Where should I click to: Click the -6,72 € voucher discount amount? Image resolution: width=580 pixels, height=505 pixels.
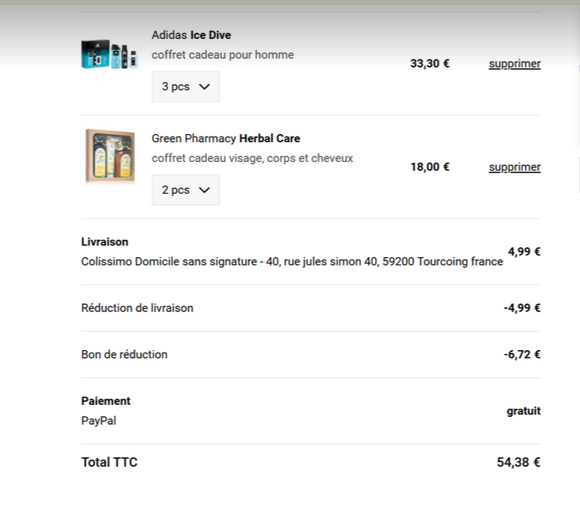[x=521, y=354]
